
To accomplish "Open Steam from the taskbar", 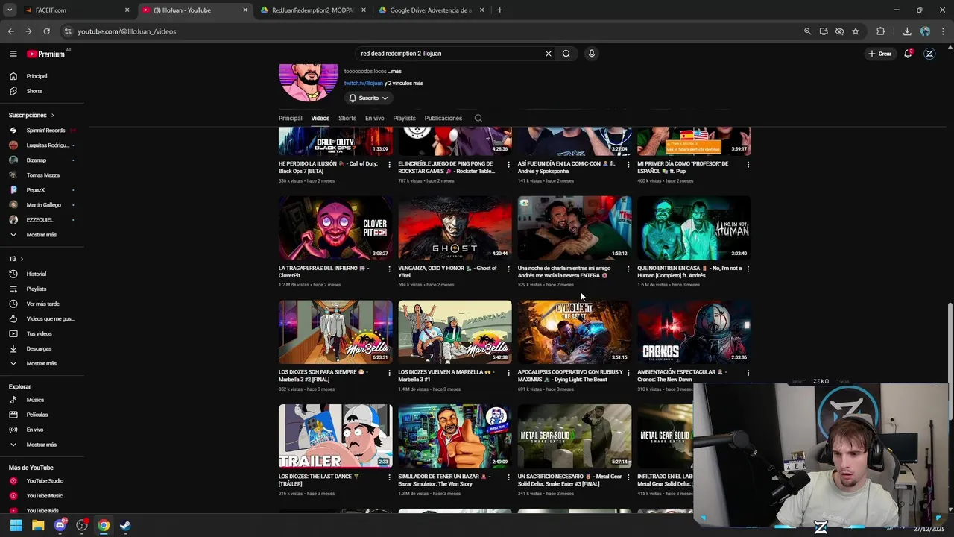I will tap(125, 526).
